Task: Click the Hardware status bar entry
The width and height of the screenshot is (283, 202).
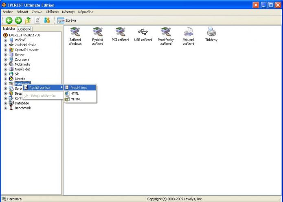Action: click(12, 199)
